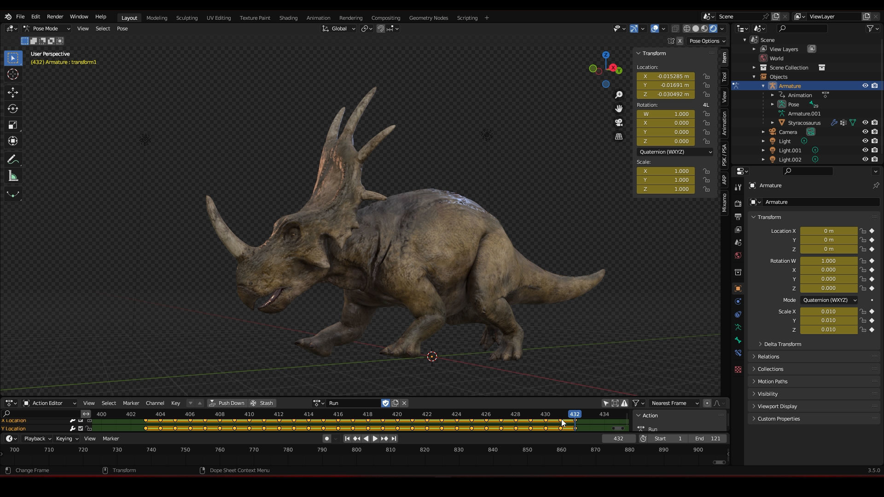Open Nearest Frame snapping dropdown
This screenshot has height=497, width=884.
[x=675, y=404]
